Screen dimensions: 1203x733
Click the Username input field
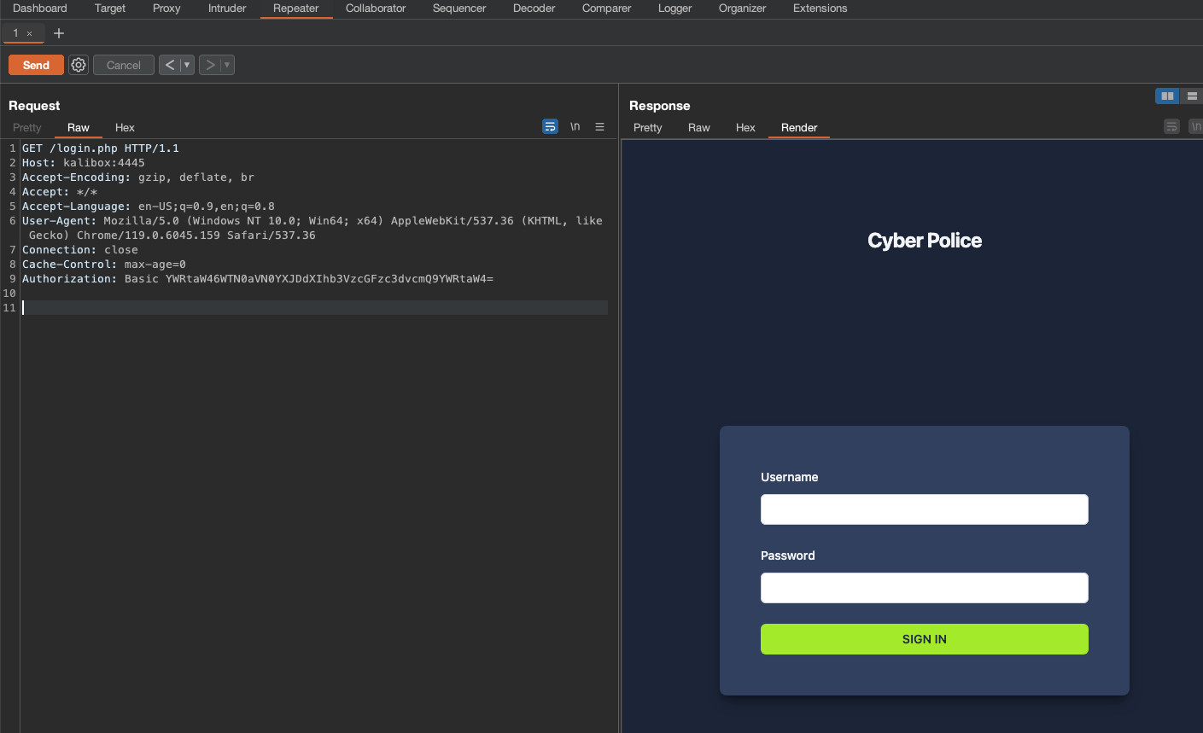point(925,509)
